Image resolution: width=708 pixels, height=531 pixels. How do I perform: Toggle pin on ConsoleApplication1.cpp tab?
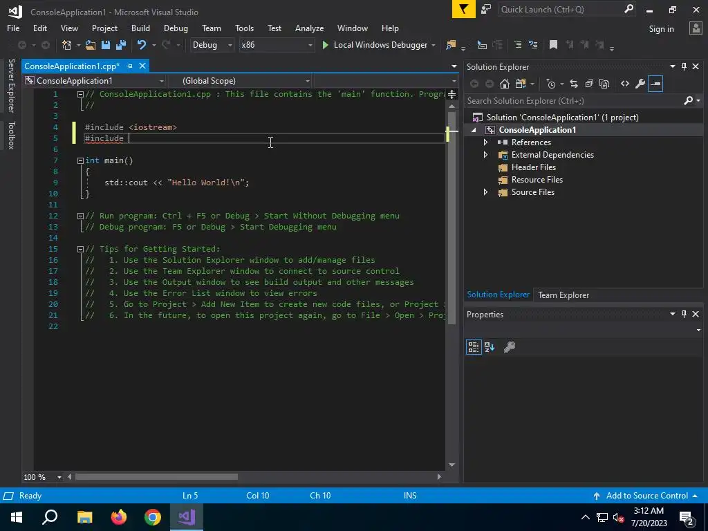pyautogui.click(x=129, y=66)
